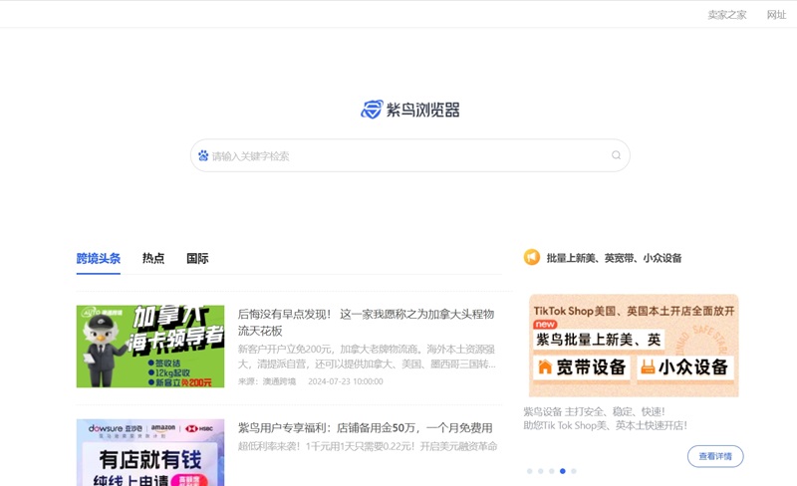Select the 跨境头条 tab

point(98,258)
